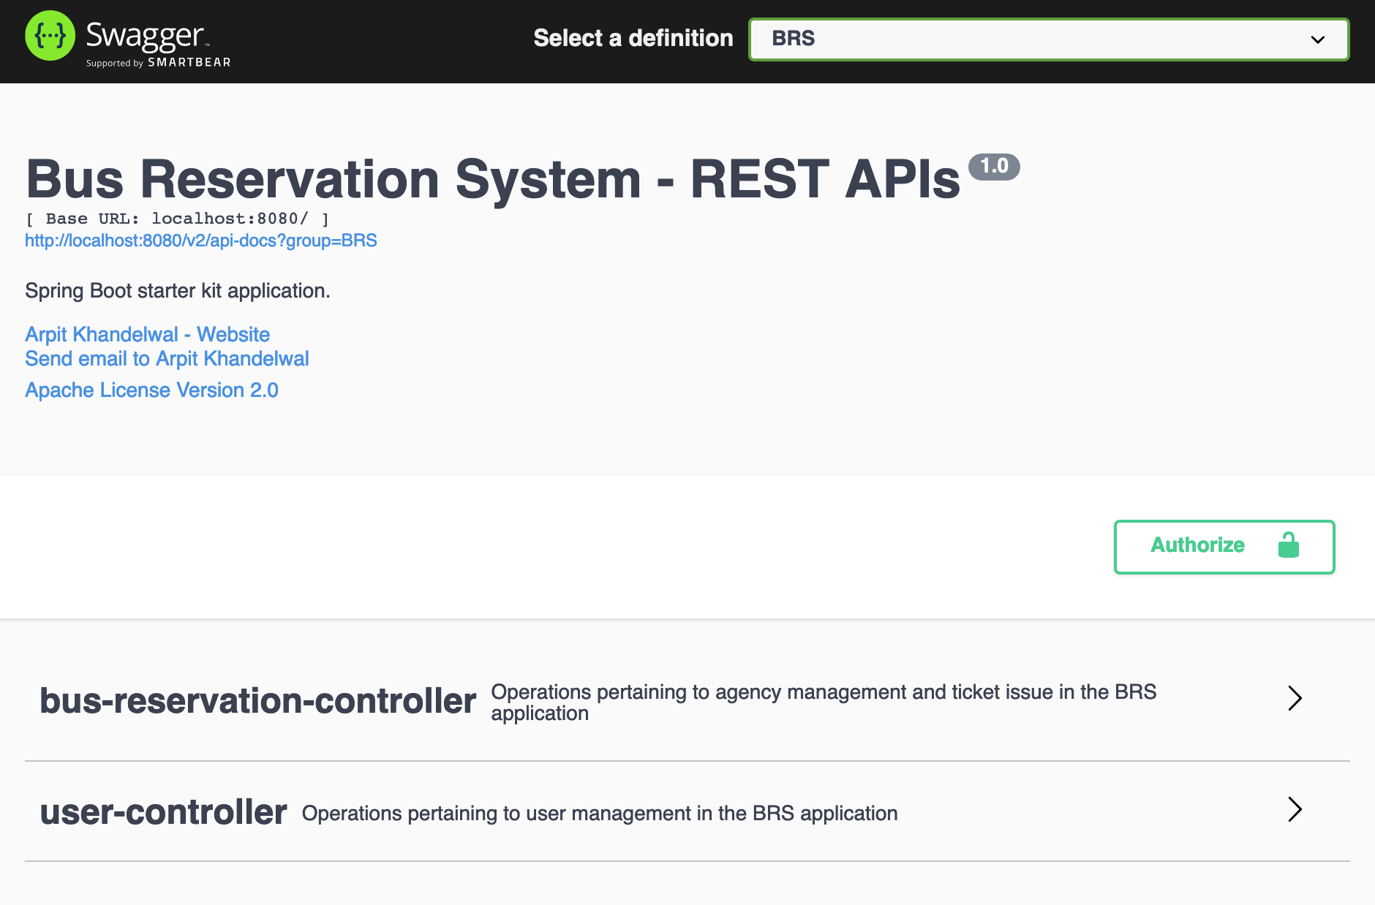The height and width of the screenshot is (905, 1375).
Task: Click the Bus Reservation System - REST APIs title
Action: 493,179
